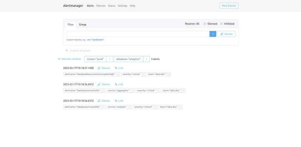Open the Status page in navbar
Viewport: 301px width, 147px height.
pos(111,6)
